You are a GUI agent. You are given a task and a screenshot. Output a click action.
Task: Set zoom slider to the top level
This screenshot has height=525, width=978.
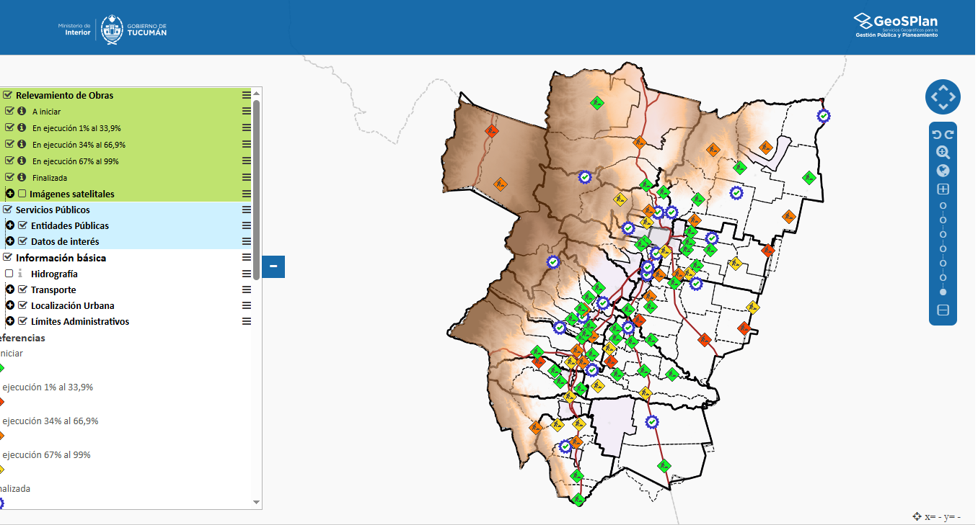943,205
